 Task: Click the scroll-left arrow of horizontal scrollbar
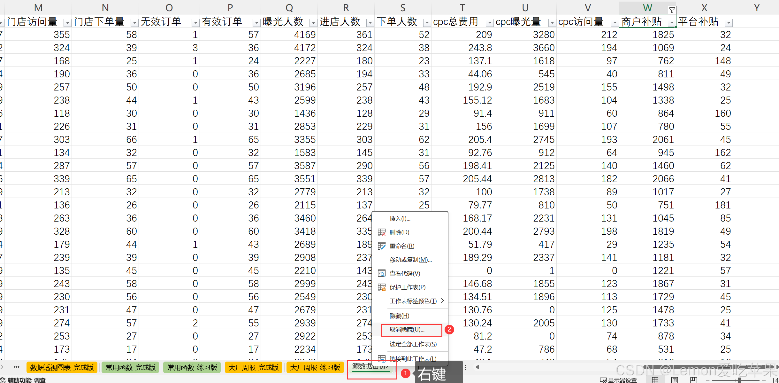(477, 367)
